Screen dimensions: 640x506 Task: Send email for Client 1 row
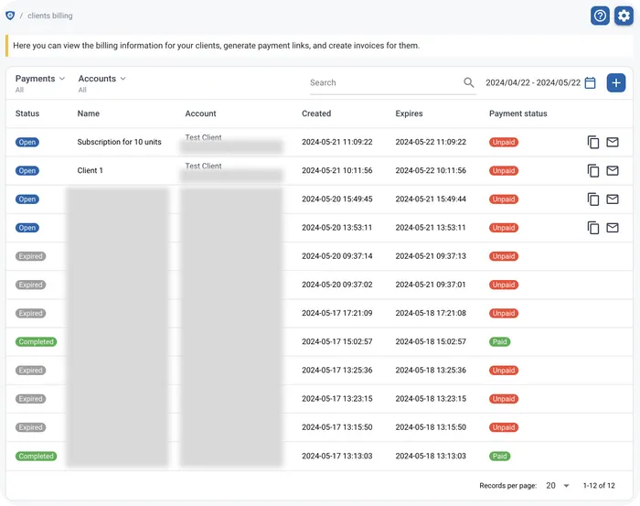(613, 171)
